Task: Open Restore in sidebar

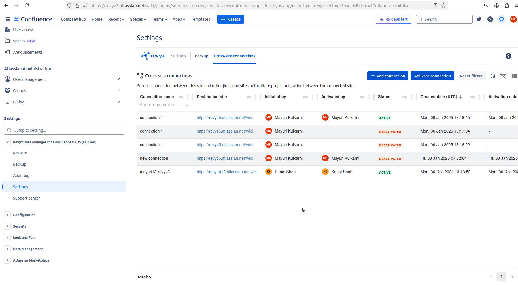Action: pos(20,153)
